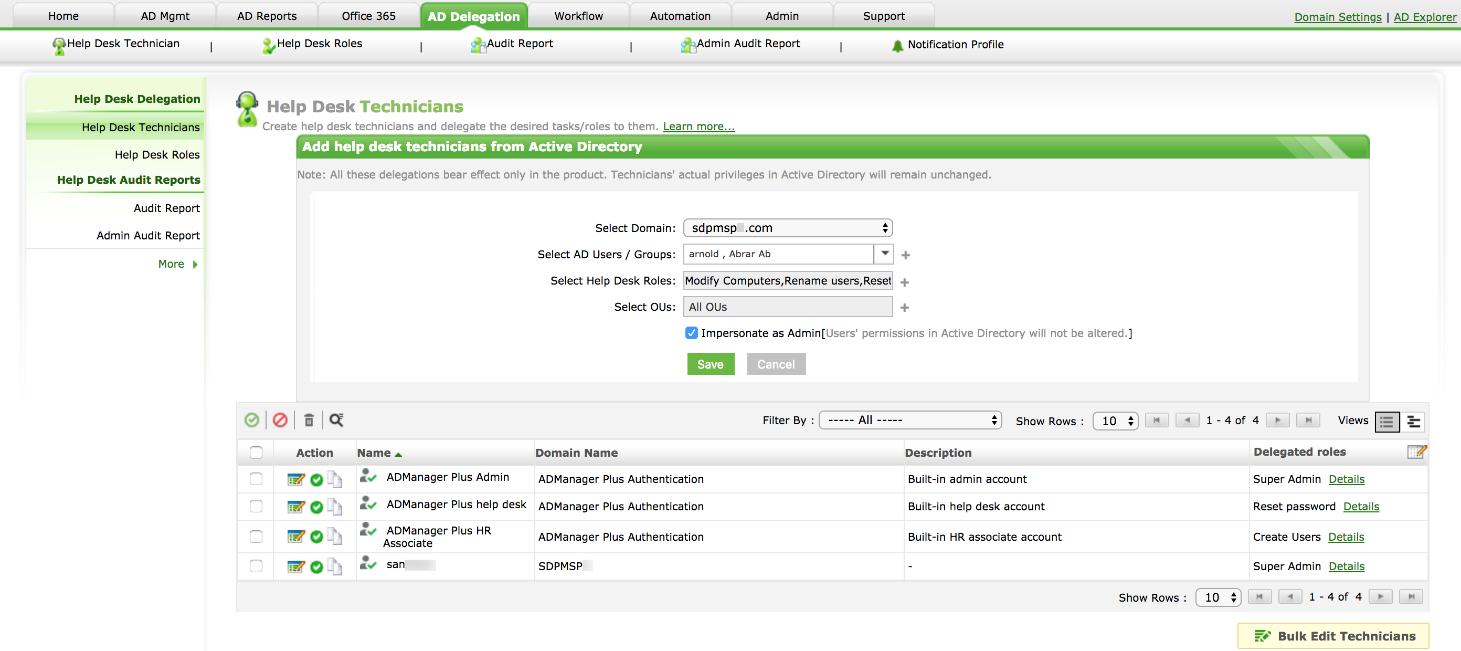The image size is (1461, 651).
Task: Open the Filter By dropdown
Action: 910,420
